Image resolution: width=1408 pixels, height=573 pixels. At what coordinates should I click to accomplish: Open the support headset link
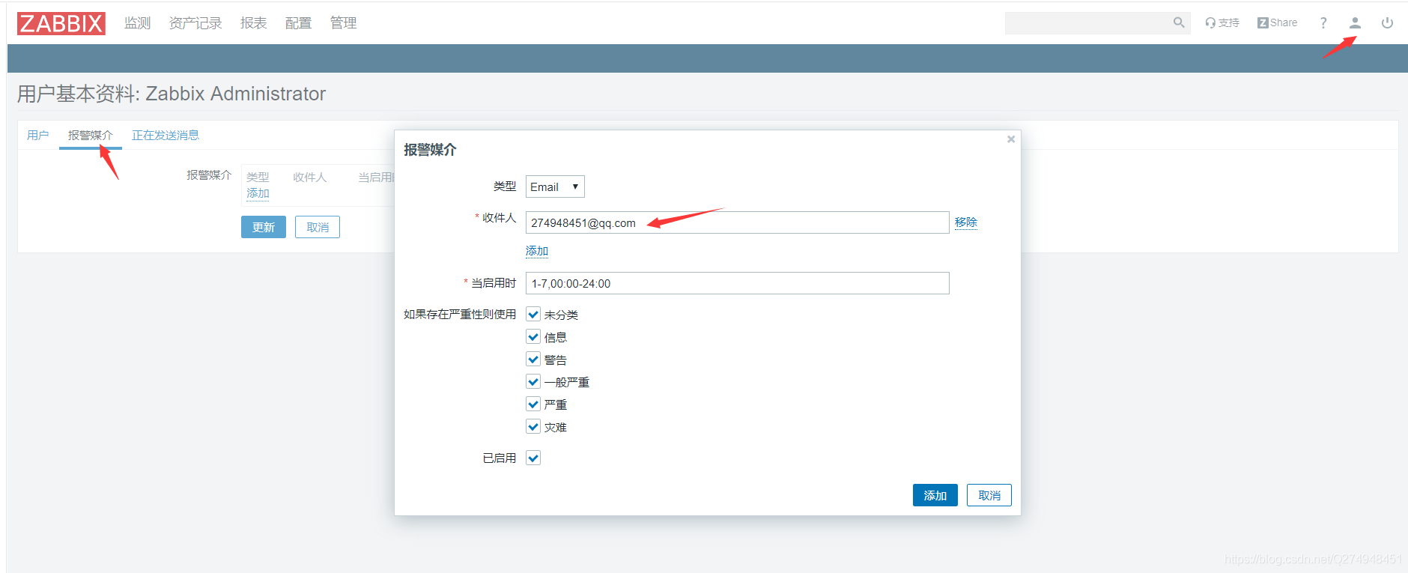click(x=1222, y=22)
